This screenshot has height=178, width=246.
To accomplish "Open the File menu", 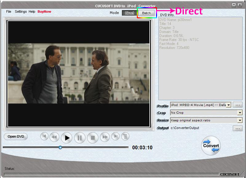I will tap(8, 12).
